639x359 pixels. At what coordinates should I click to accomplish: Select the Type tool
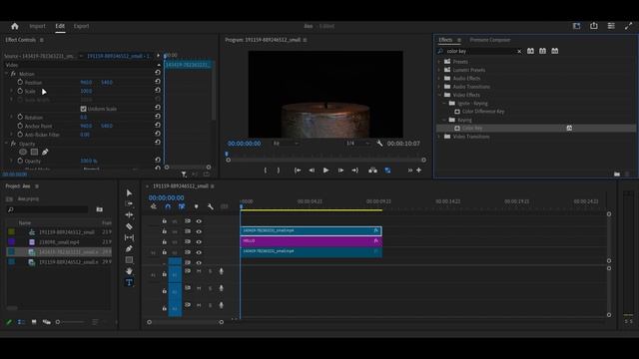pos(129,282)
